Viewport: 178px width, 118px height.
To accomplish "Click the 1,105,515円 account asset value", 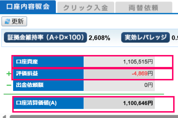I will click(x=138, y=62).
